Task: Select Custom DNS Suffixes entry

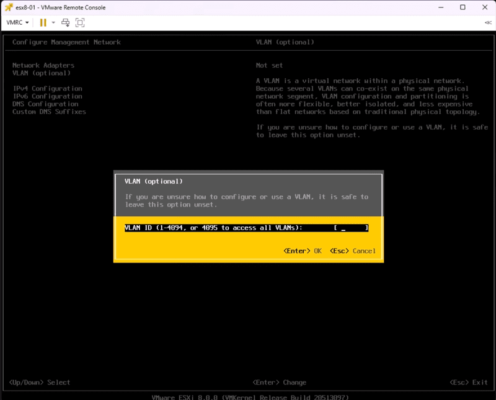Action: tap(49, 112)
